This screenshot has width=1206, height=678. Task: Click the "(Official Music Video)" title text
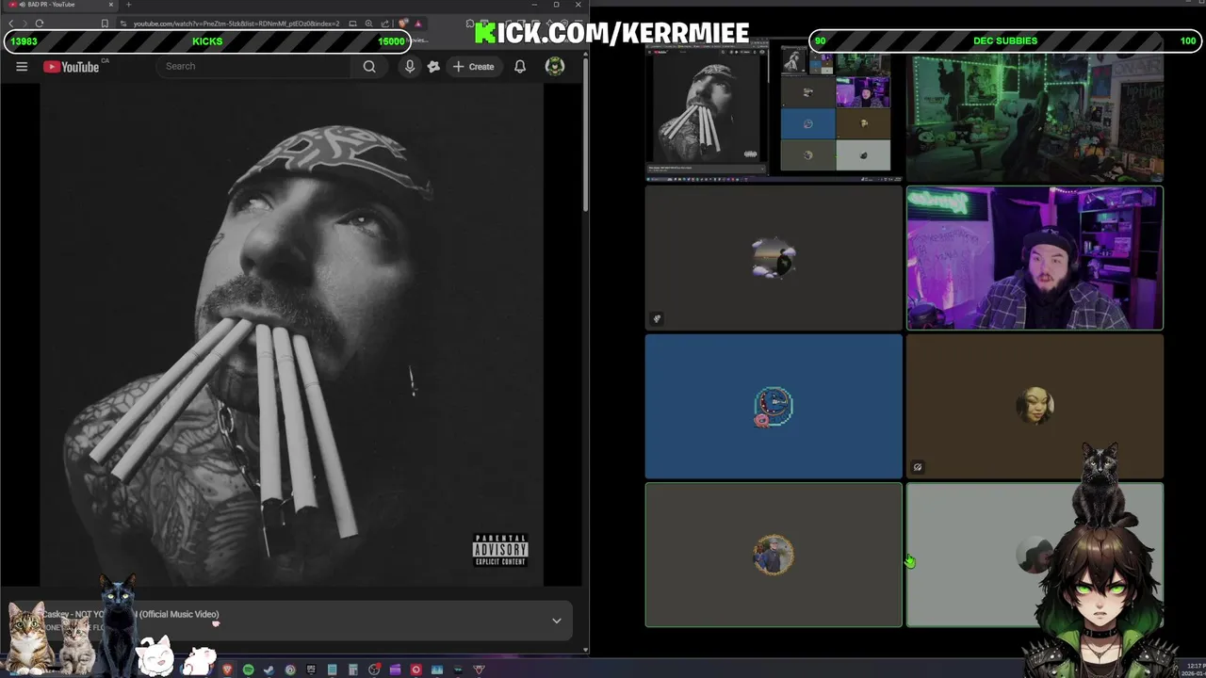[179, 614]
